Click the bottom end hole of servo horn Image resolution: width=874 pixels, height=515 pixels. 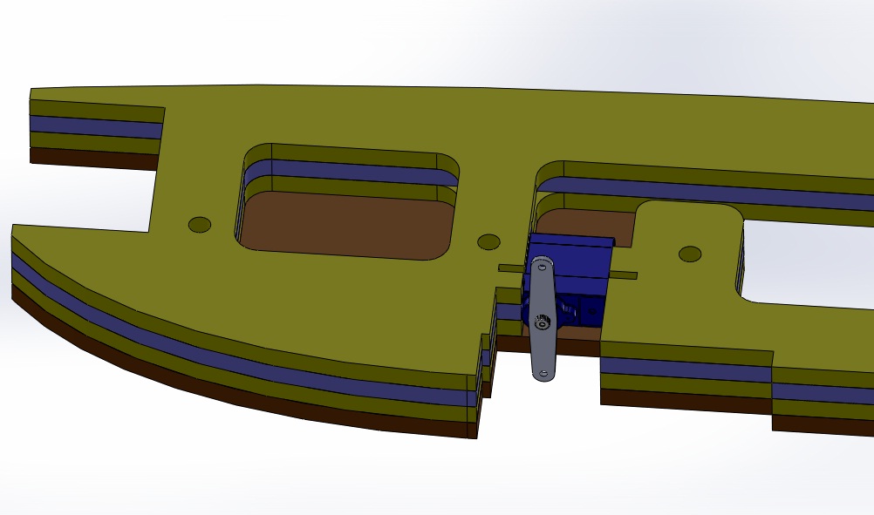[543, 374]
